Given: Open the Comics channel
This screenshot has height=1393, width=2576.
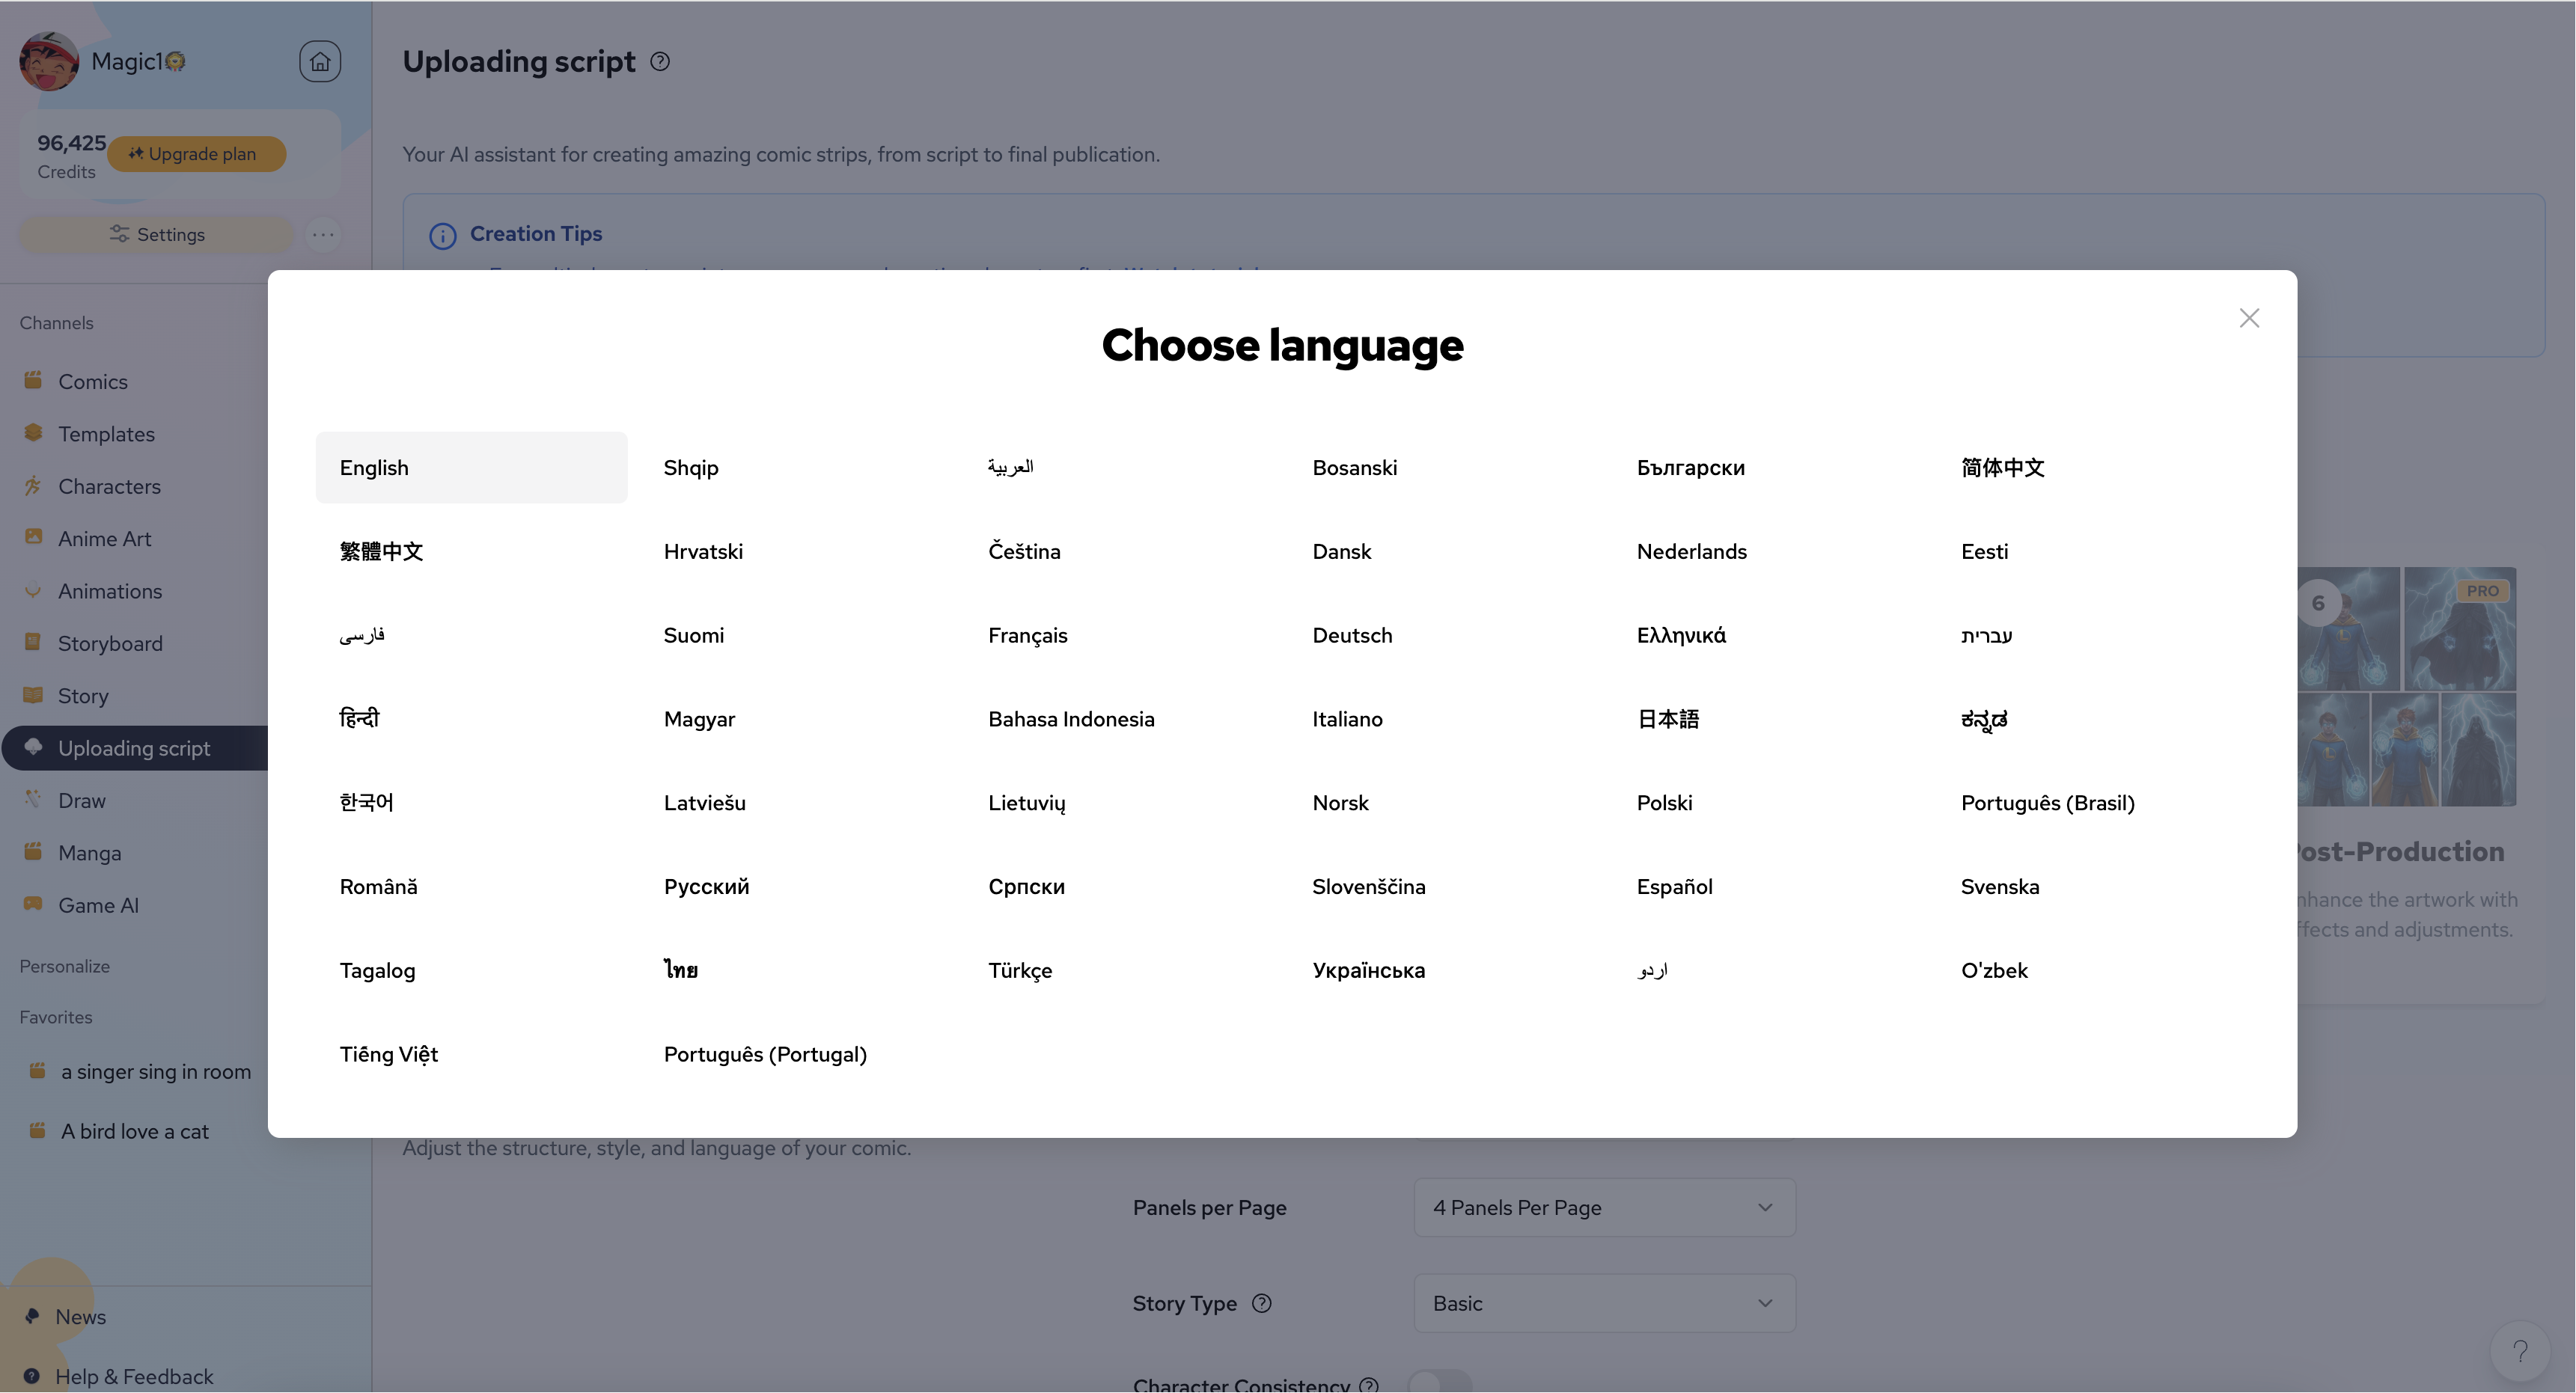Looking at the screenshot, I should (x=92, y=381).
